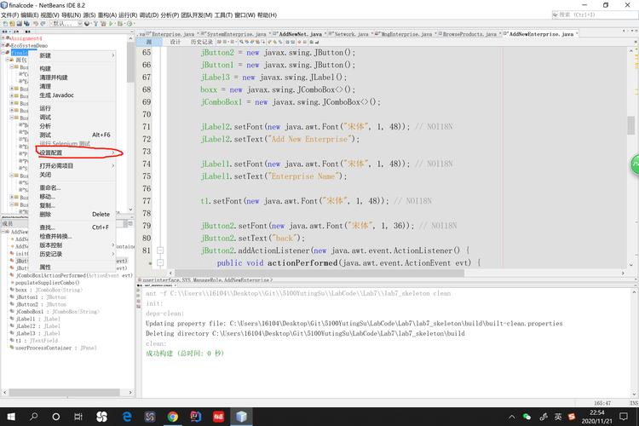The image size is (639, 426).
Task: Click the taskbar search magnifier icon
Action: 35,417
